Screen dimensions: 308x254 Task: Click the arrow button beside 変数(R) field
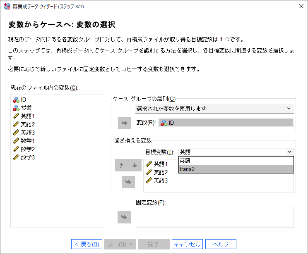(125, 123)
